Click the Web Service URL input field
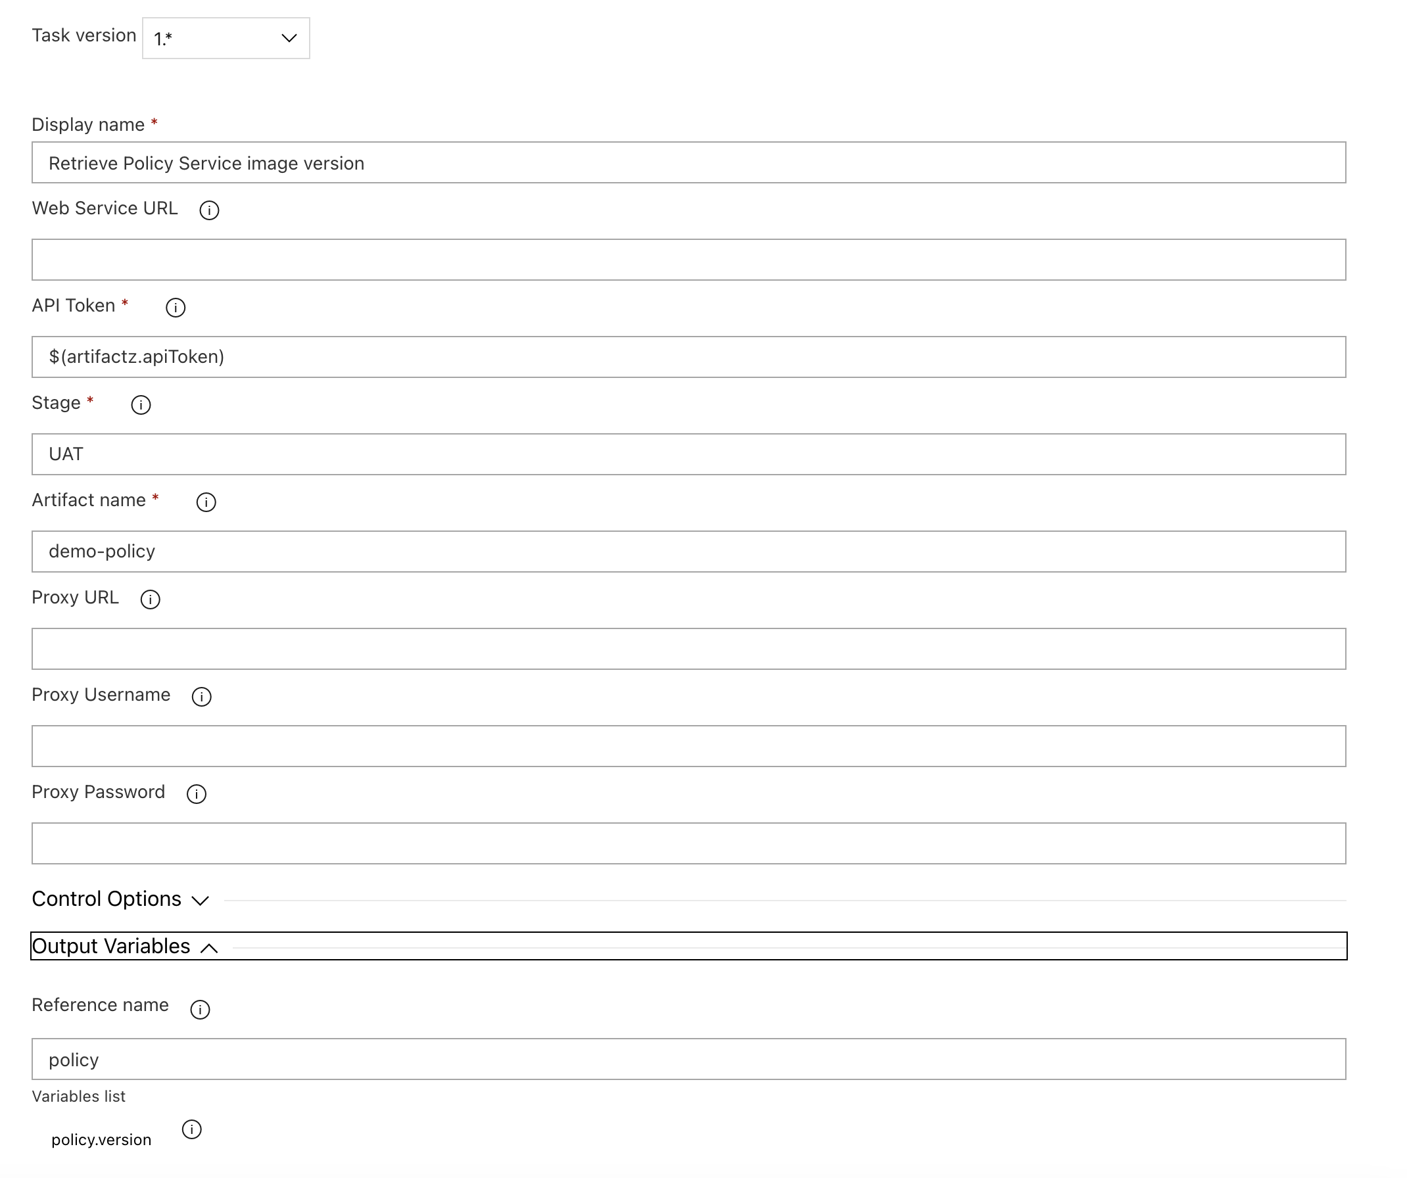Screen dimensions: 1407x1178 [690, 260]
